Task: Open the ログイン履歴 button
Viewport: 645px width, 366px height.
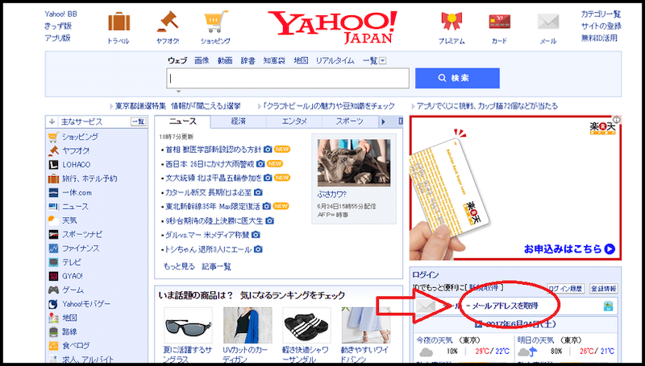Action: point(566,289)
